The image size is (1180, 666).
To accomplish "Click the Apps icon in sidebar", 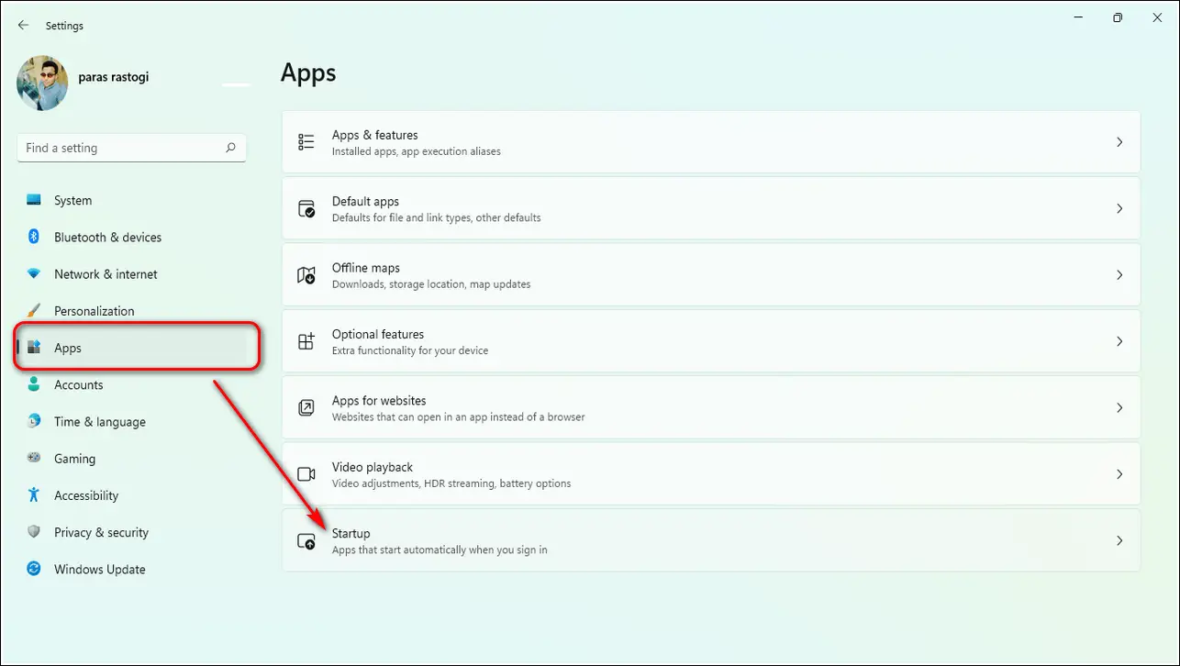I will (x=34, y=348).
